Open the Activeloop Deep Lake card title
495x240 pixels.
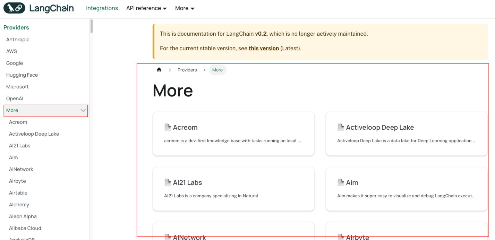tap(380, 127)
